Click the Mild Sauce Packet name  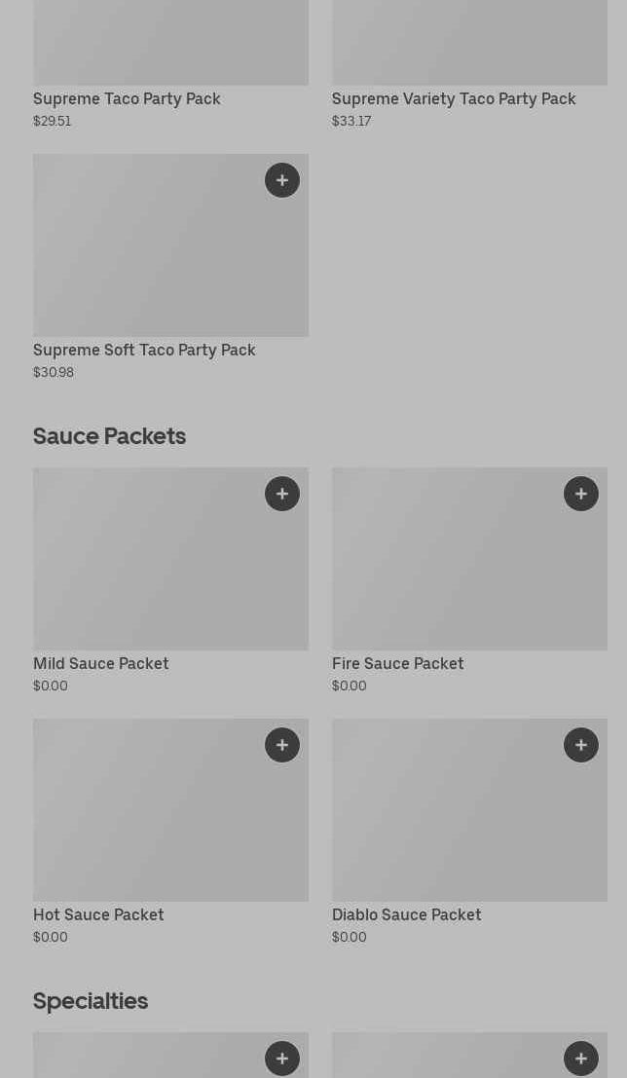click(101, 663)
